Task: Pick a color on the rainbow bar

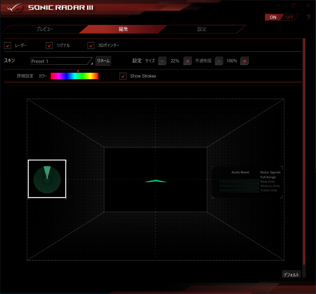Action: point(75,76)
